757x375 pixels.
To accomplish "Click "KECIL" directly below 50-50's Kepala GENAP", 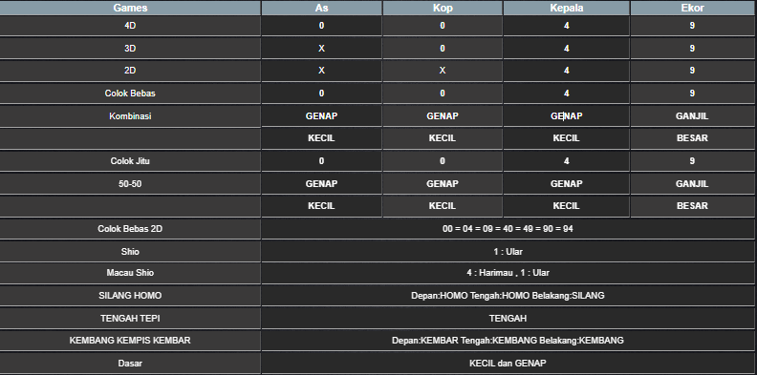I will [566, 206].
